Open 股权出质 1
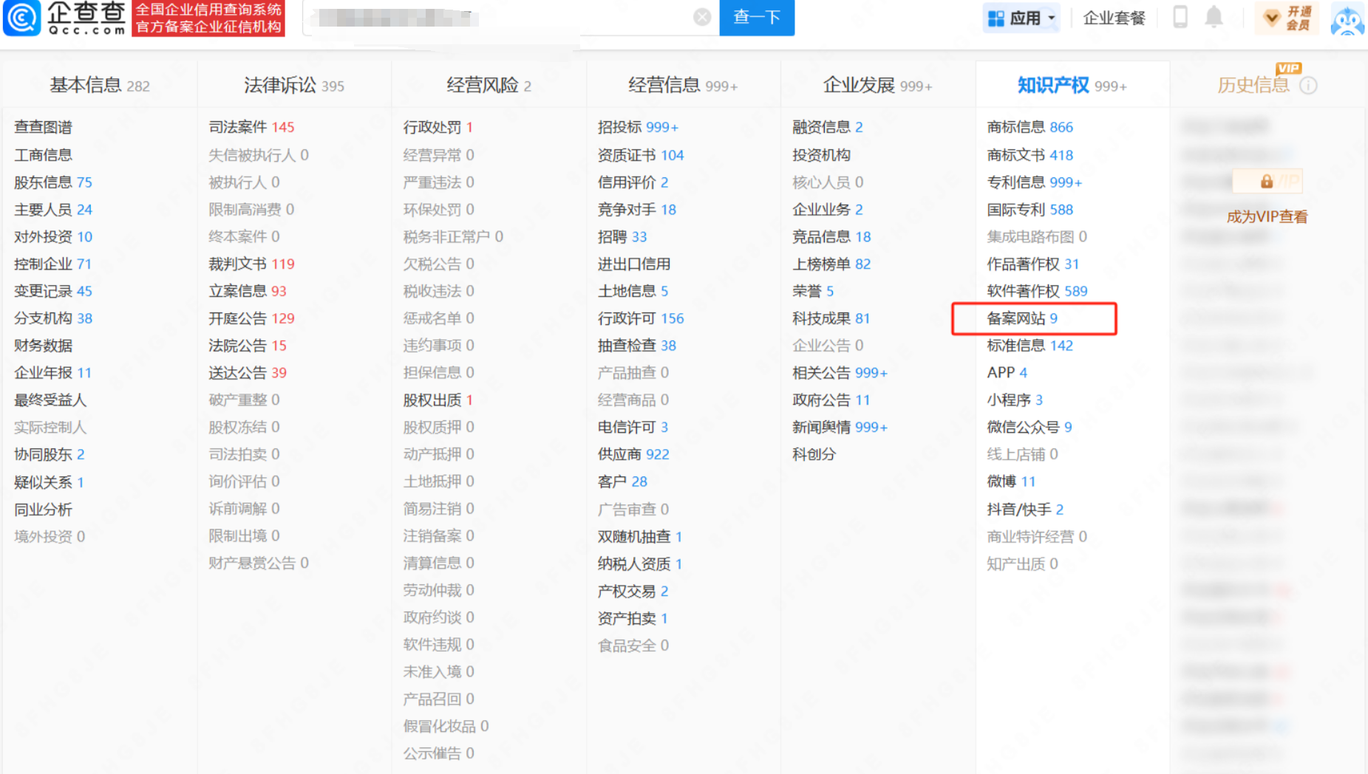Screen dimensions: 1368x774 coord(438,400)
